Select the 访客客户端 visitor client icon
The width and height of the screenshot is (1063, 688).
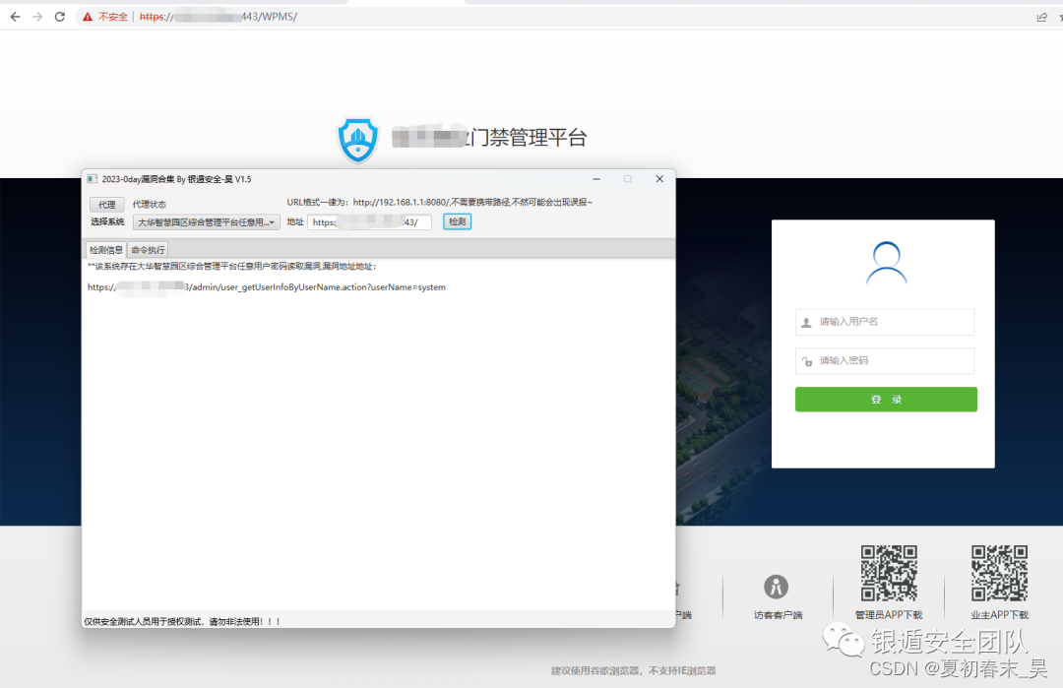click(x=777, y=585)
